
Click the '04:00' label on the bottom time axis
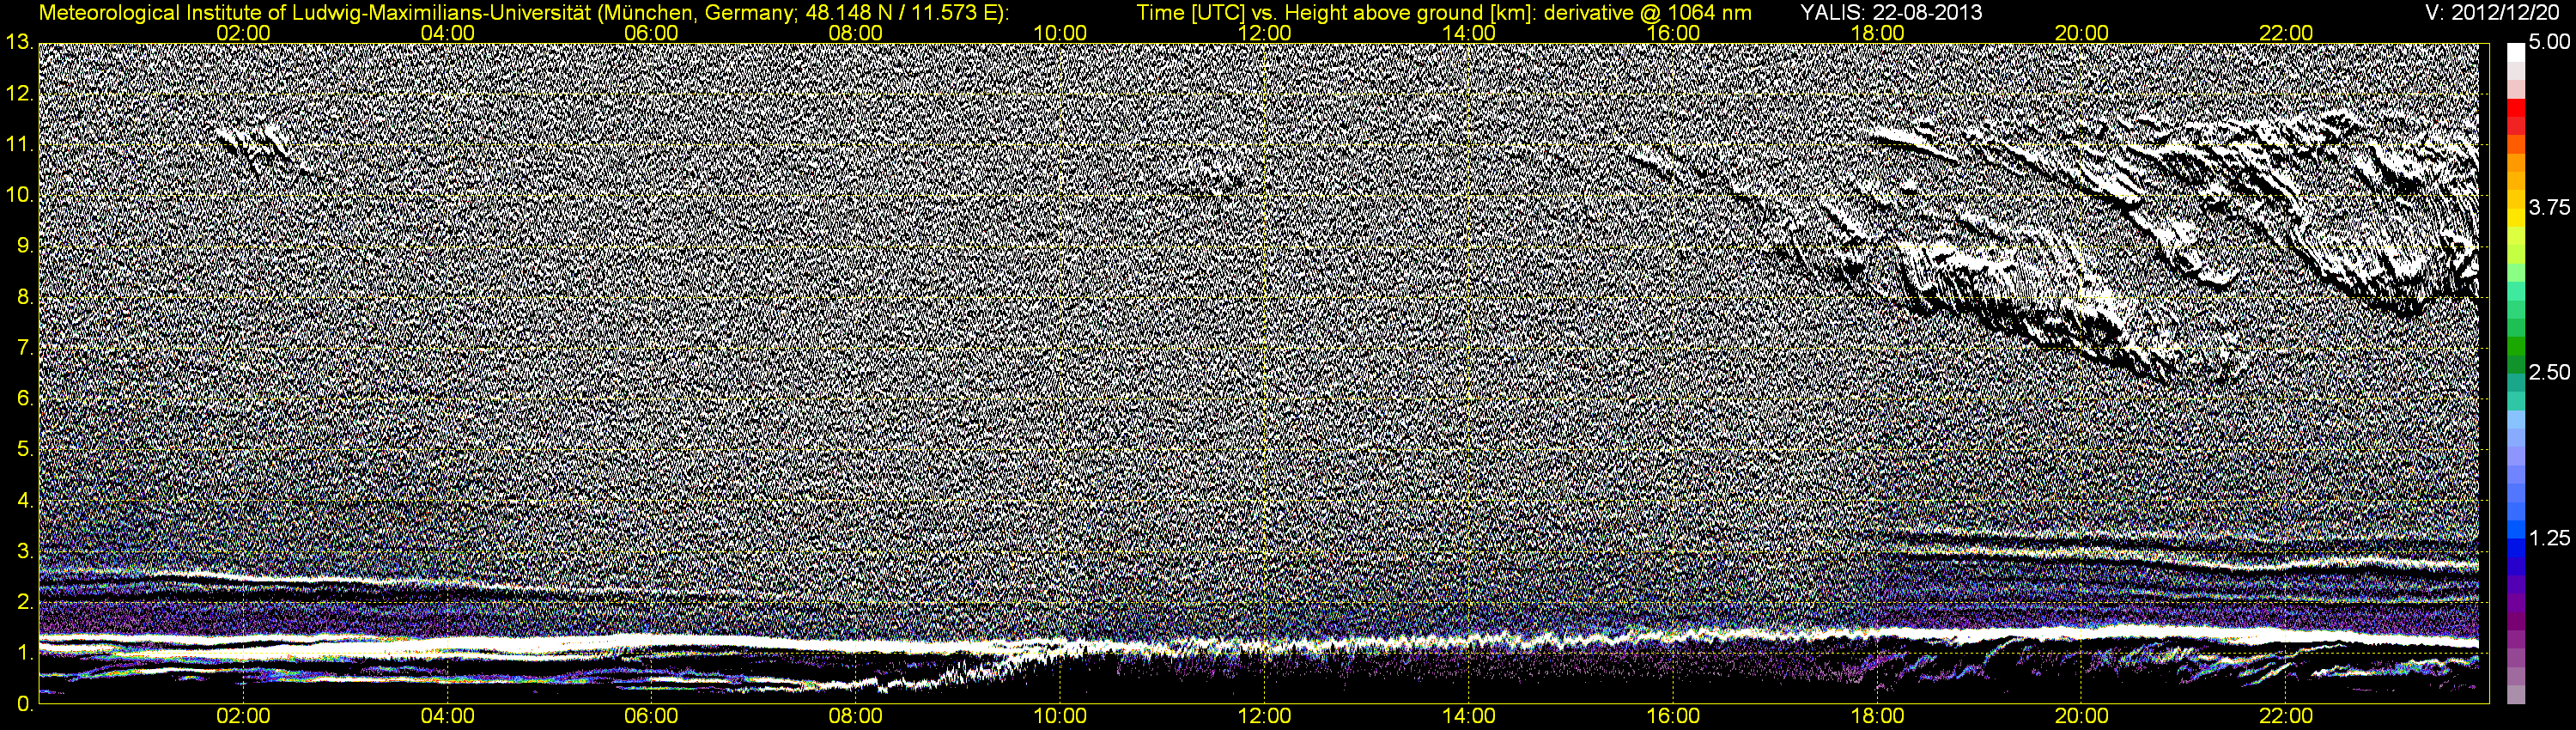pyautogui.click(x=448, y=717)
